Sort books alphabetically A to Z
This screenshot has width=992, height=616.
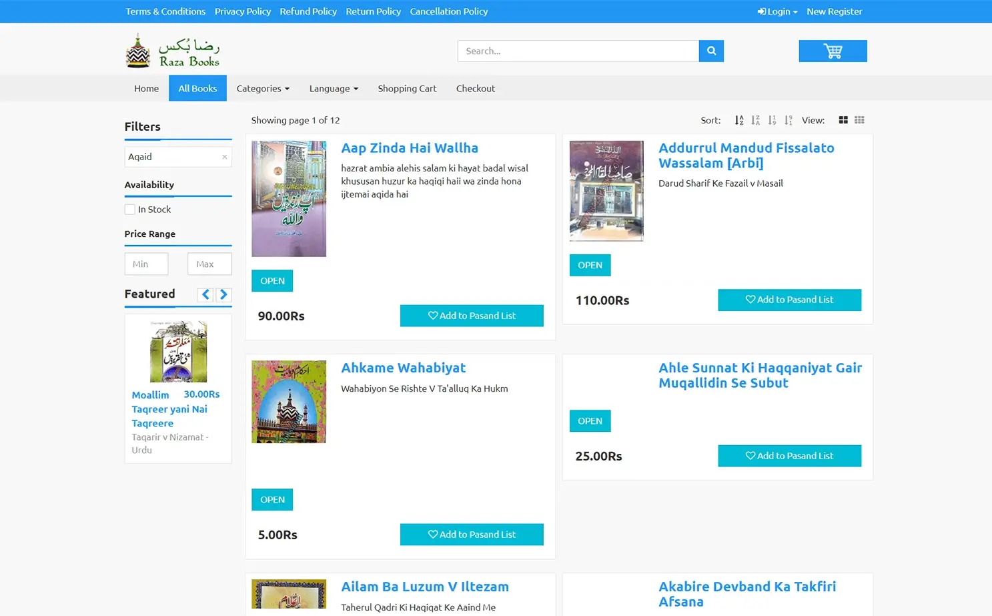pyautogui.click(x=738, y=120)
